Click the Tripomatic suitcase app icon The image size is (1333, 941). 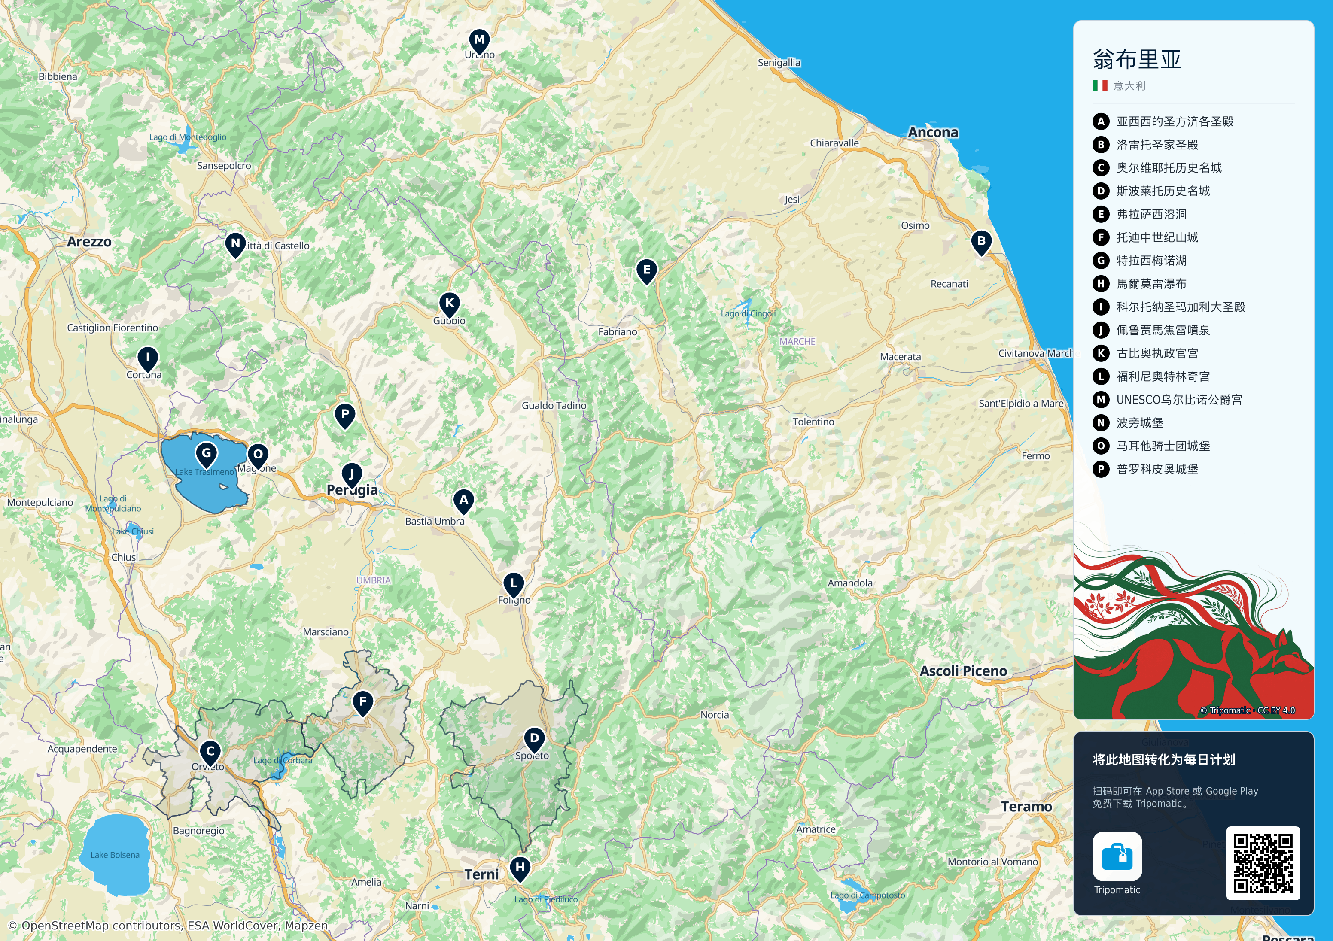(x=1117, y=856)
